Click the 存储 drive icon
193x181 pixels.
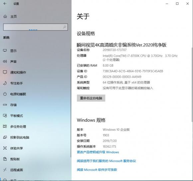coord(5,105)
